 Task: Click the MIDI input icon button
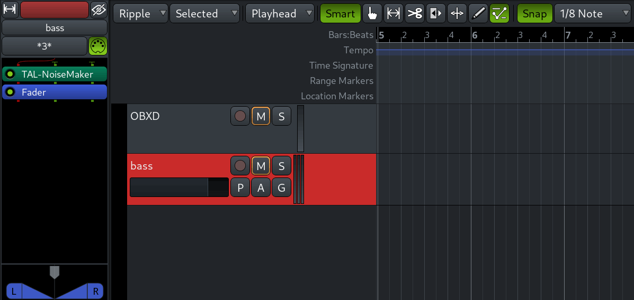[x=98, y=46]
